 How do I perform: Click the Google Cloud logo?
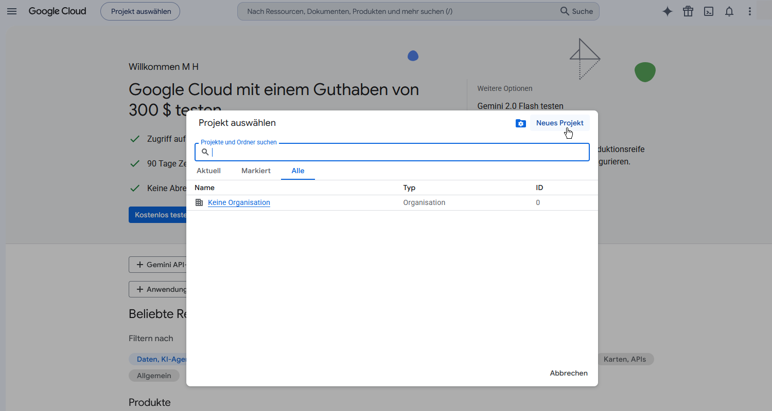[x=57, y=11]
